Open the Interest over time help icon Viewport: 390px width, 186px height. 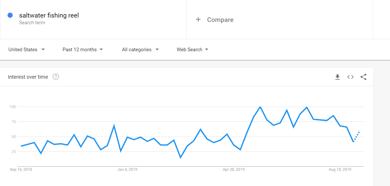pos(56,77)
